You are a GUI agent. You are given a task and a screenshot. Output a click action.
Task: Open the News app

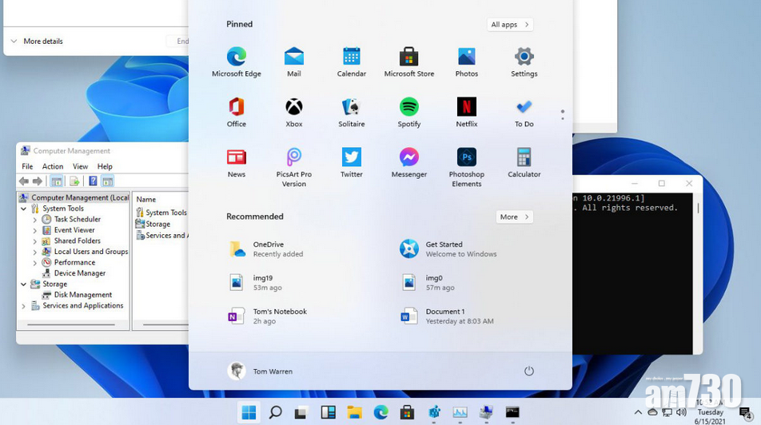pos(237,163)
